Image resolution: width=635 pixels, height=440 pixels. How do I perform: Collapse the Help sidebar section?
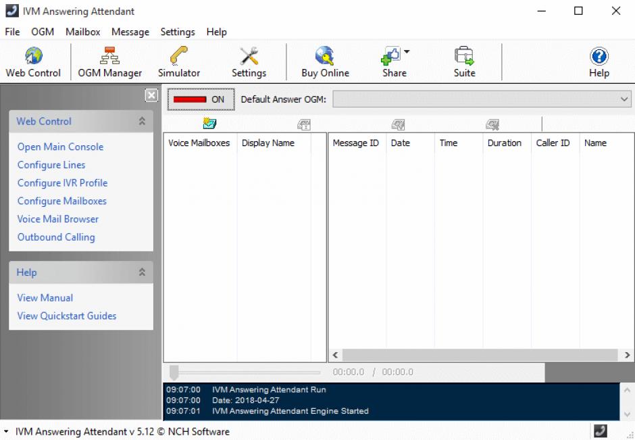click(142, 272)
